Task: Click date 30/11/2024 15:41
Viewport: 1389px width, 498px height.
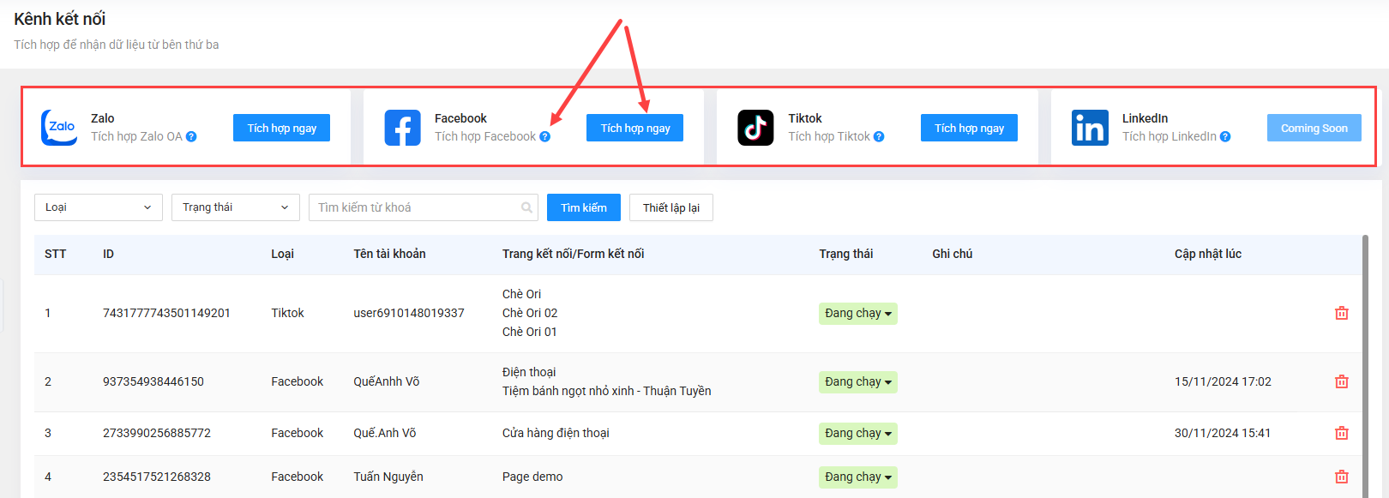Action: click(1223, 433)
